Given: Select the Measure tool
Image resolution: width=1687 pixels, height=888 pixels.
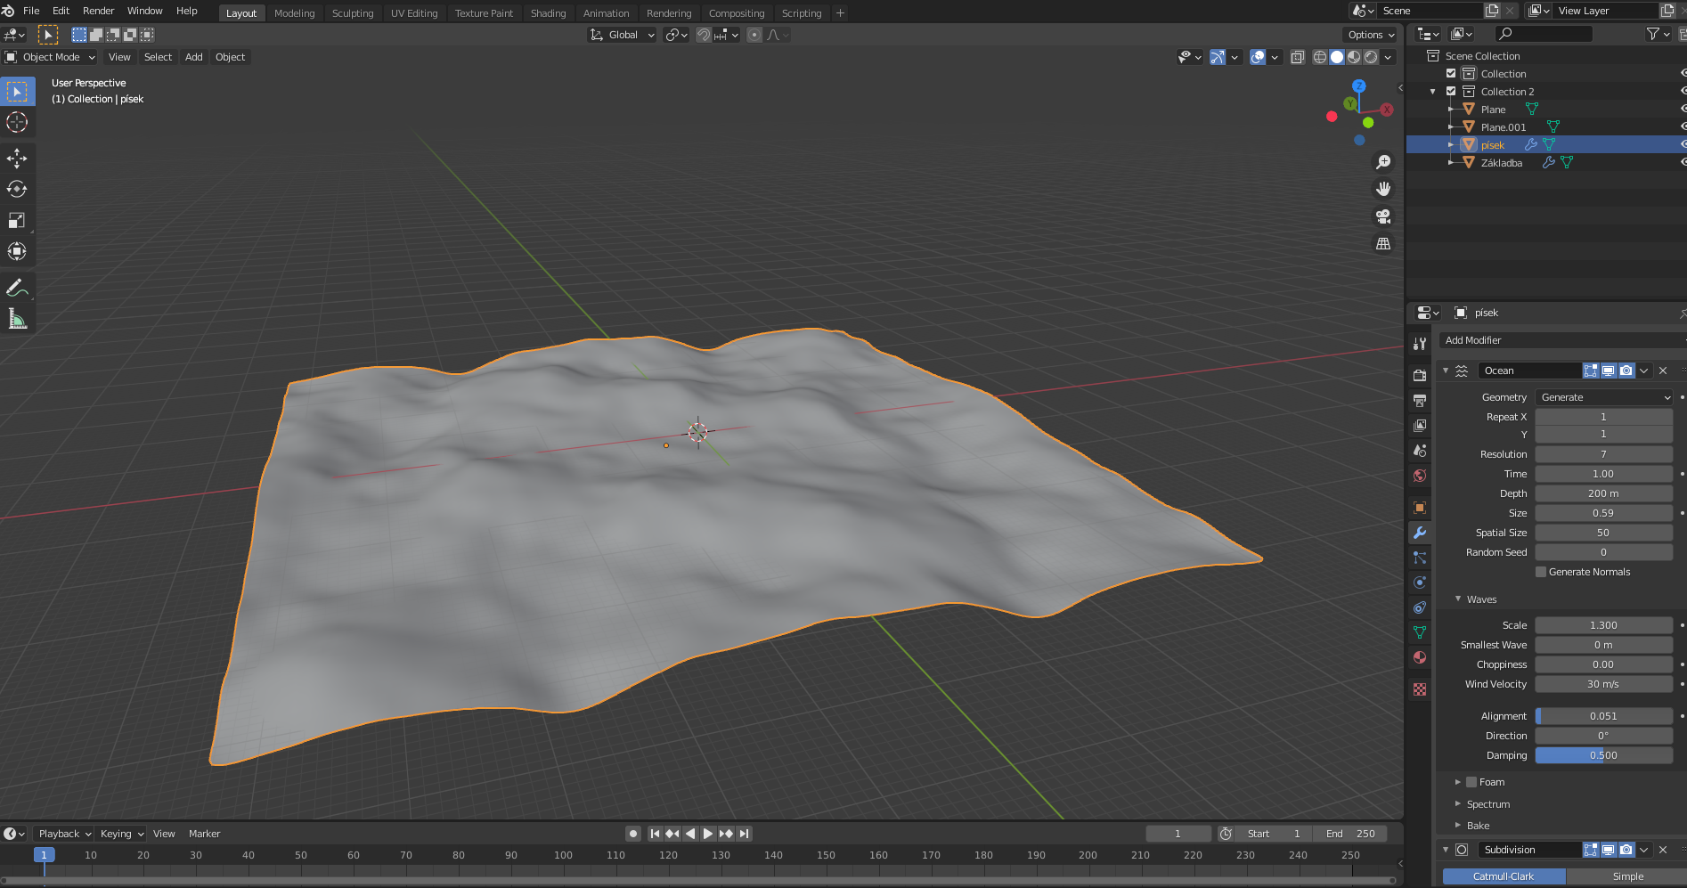Looking at the screenshot, I should (17, 319).
